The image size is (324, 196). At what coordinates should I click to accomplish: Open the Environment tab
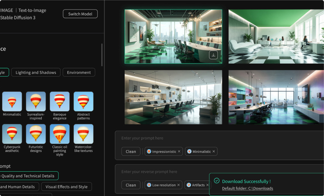tap(79, 72)
